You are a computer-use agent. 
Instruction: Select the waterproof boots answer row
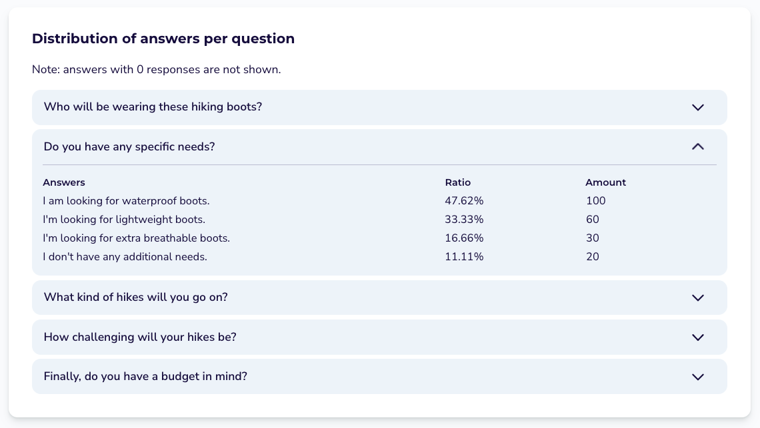(379, 201)
